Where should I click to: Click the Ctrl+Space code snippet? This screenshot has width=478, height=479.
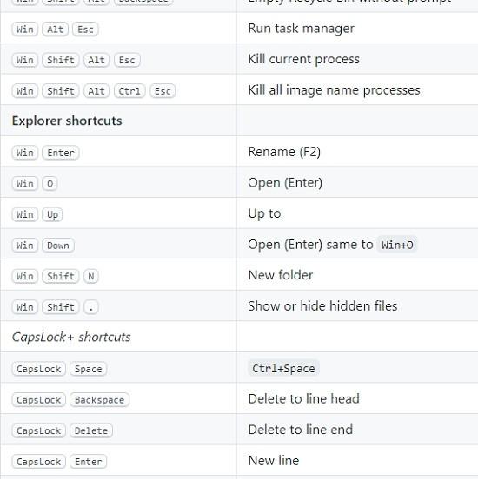pos(283,368)
